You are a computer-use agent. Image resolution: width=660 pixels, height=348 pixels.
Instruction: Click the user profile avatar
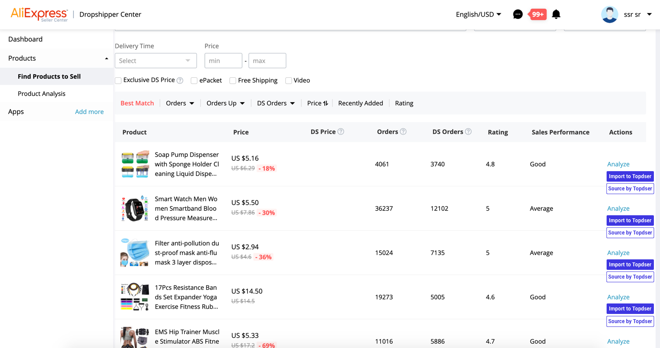(609, 14)
